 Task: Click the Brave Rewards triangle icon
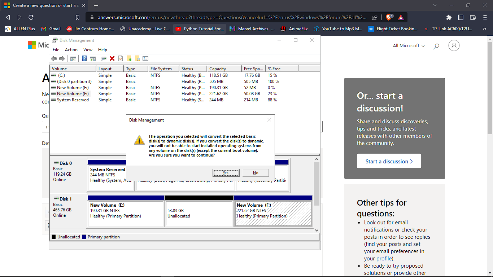pos(401,17)
